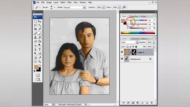This screenshot has height=107, width=190.
Task: Select the Move tool
Action: [39, 21]
